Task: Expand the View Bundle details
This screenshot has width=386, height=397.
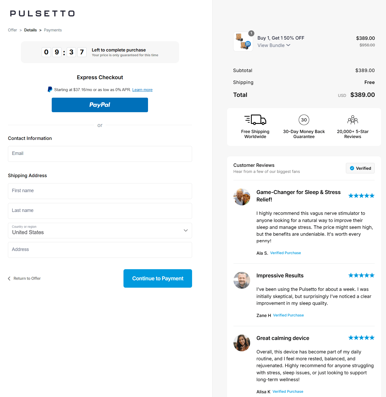Action: coord(274,45)
